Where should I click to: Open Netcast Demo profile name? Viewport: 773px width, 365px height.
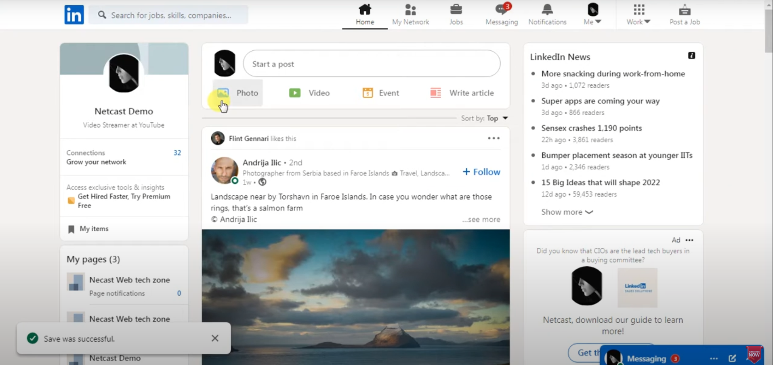pos(124,111)
